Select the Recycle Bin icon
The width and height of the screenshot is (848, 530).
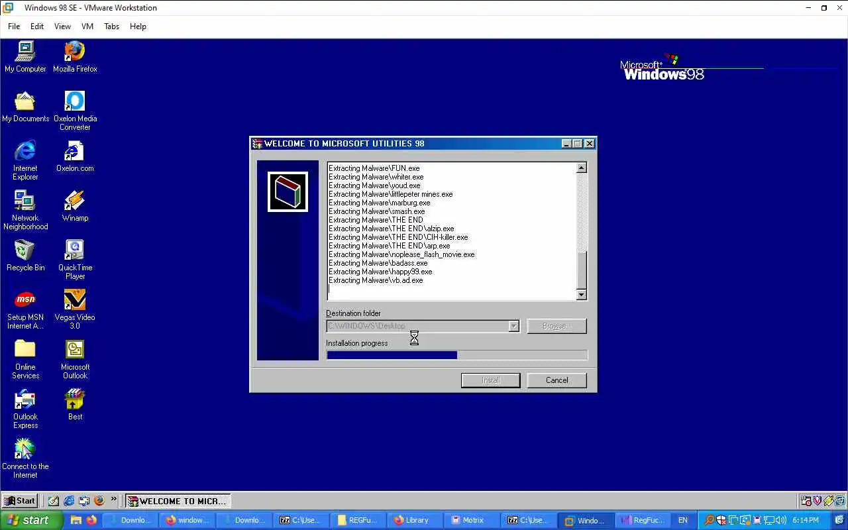click(x=25, y=255)
